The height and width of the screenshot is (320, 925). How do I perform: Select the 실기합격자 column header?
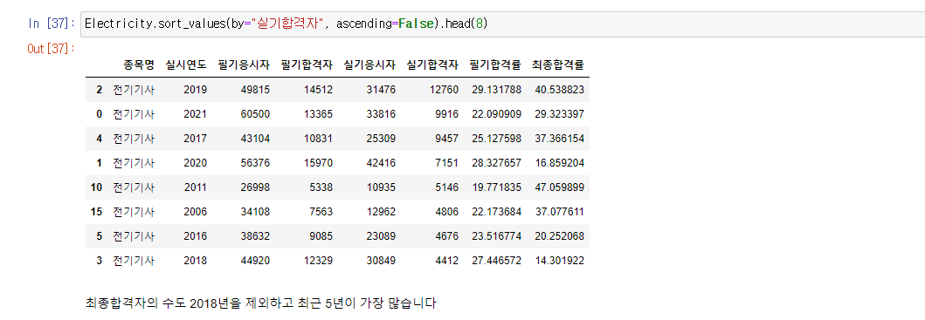pos(432,65)
